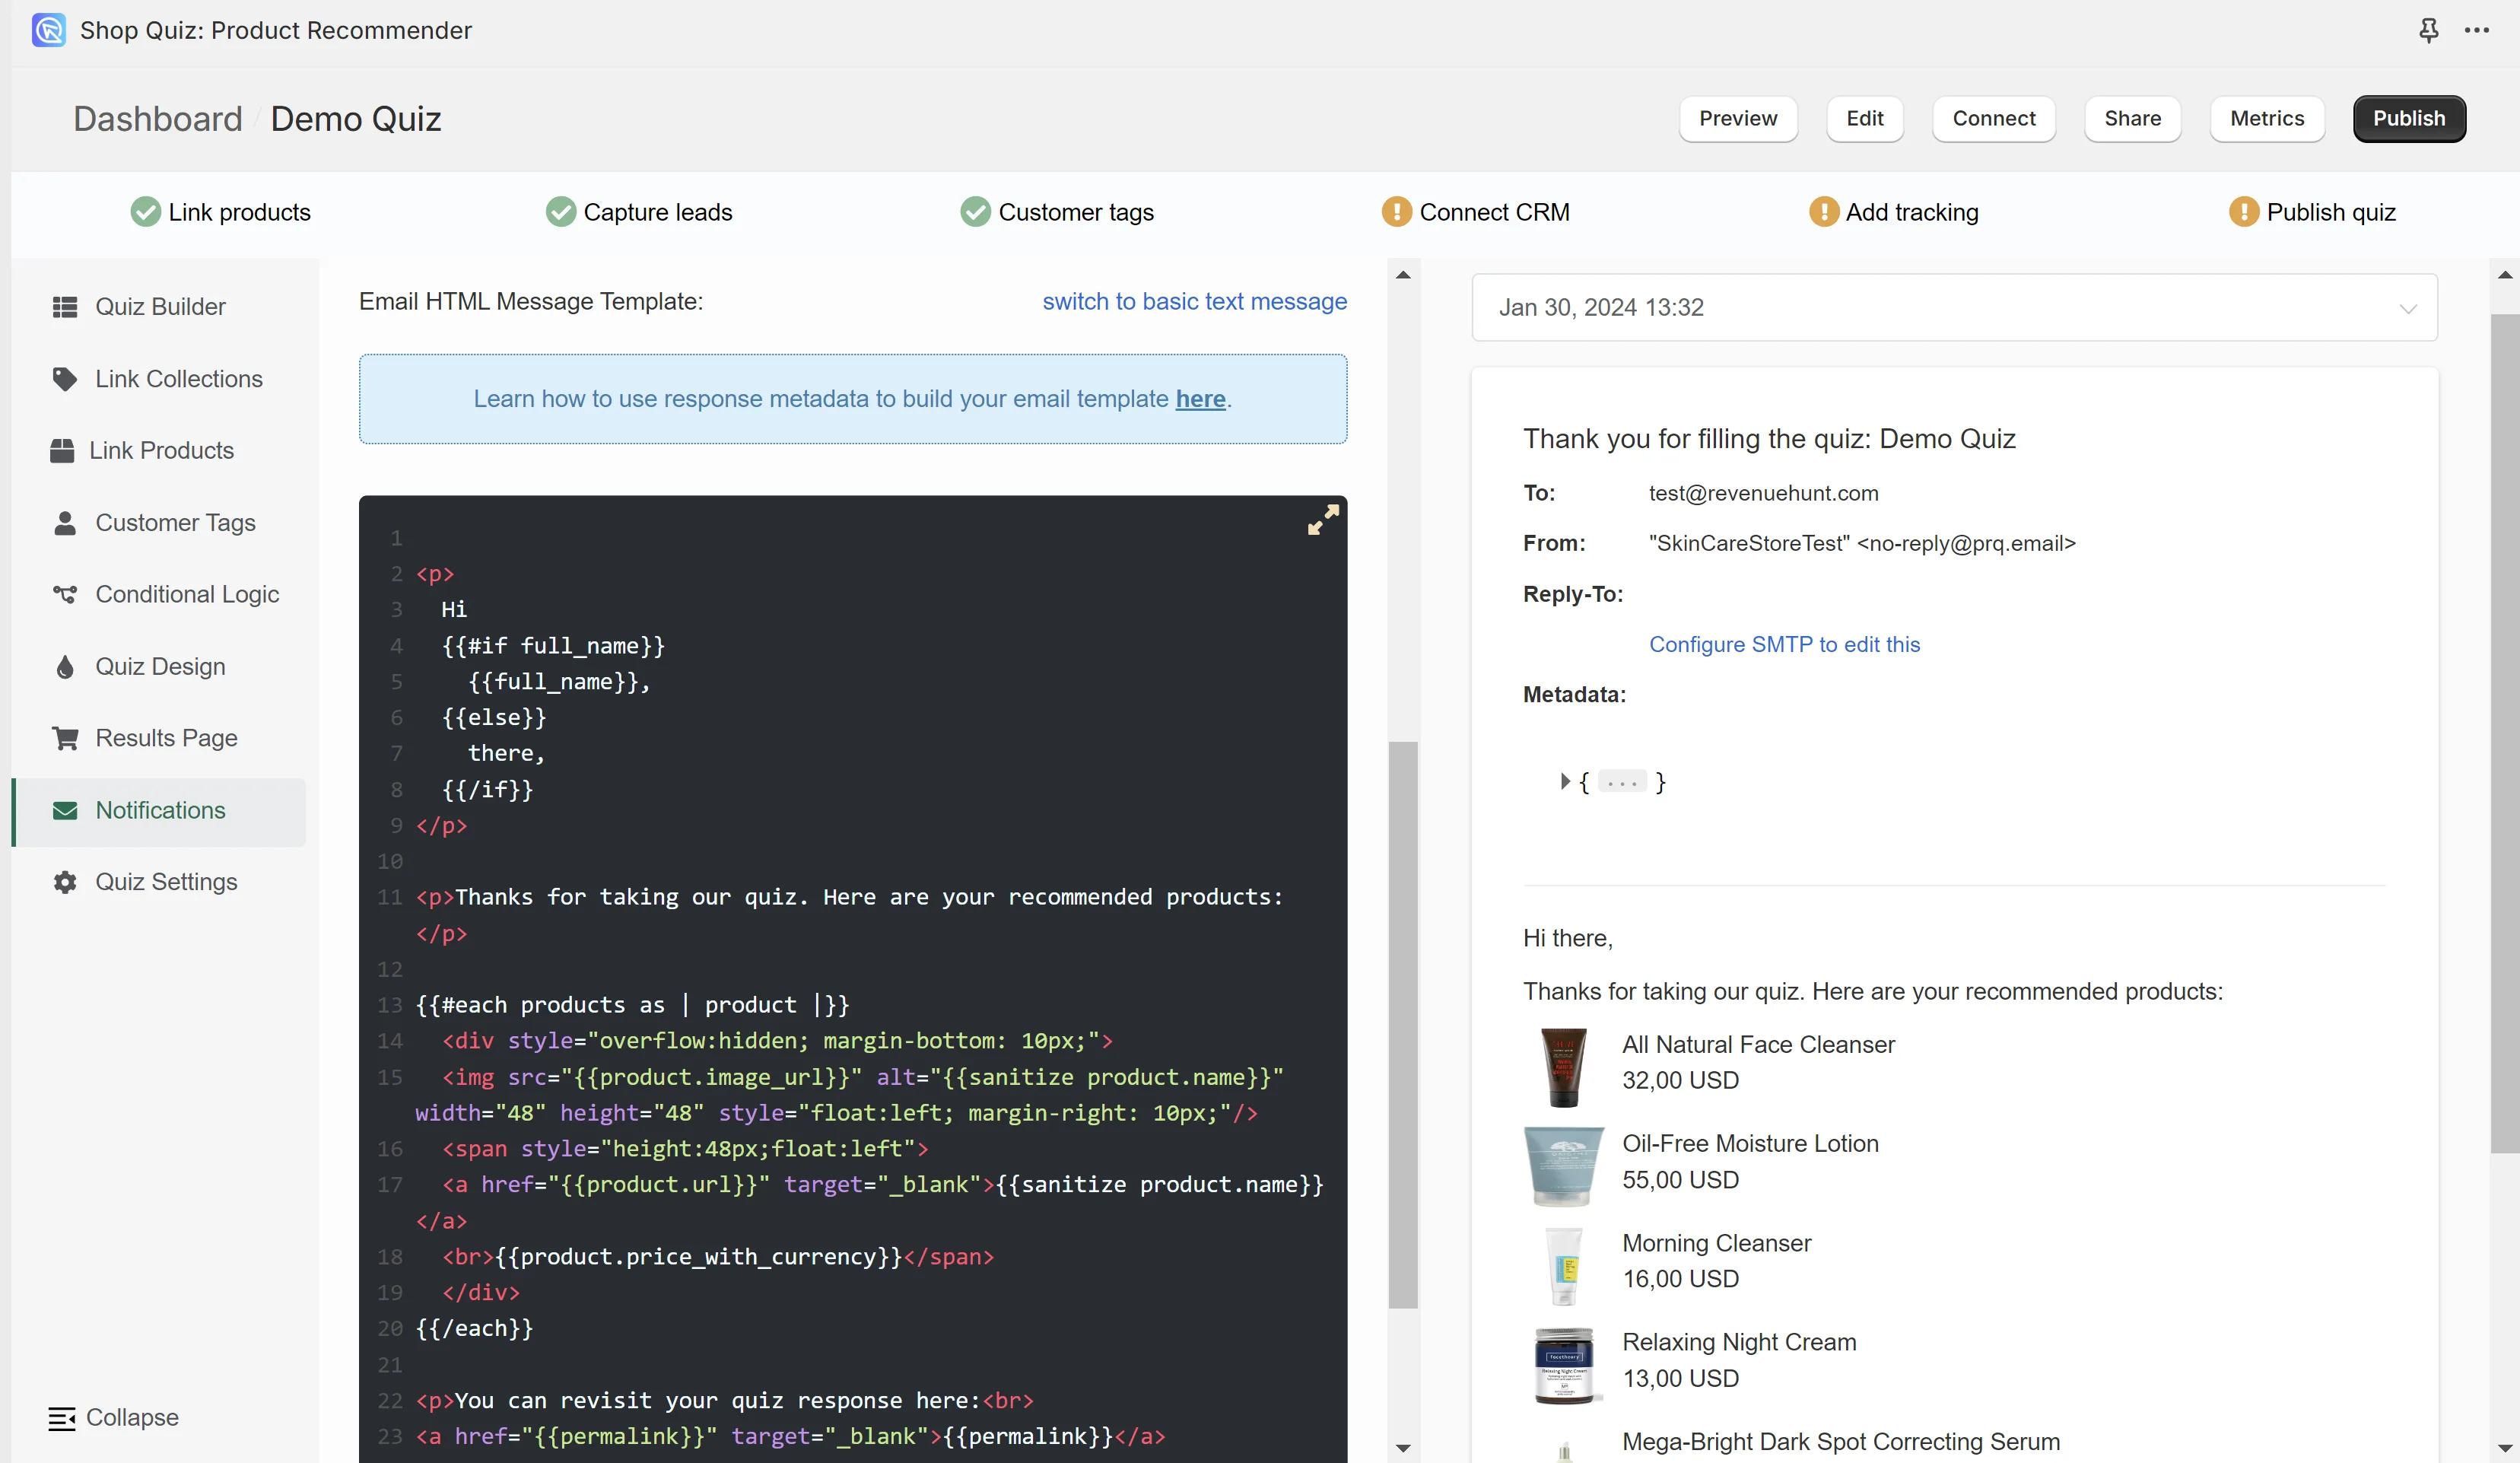Click the Customer Tags person icon
This screenshot has width=2520, height=1463.
click(65, 523)
